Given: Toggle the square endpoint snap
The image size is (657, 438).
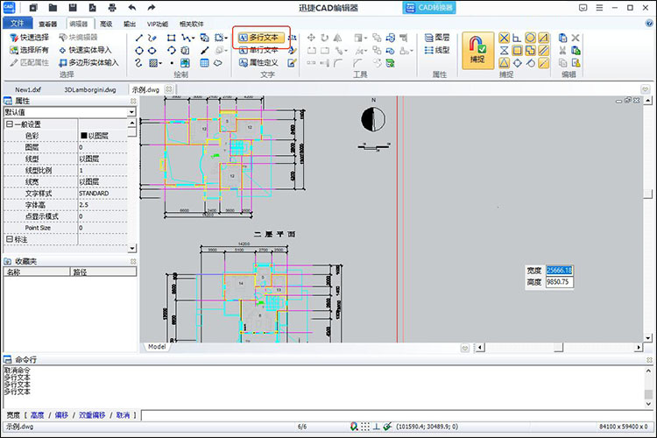Looking at the screenshot, I should [x=517, y=51].
